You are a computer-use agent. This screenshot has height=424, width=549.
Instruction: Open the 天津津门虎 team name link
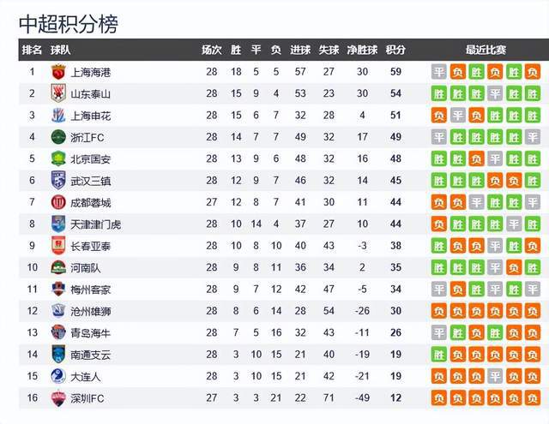point(96,224)
